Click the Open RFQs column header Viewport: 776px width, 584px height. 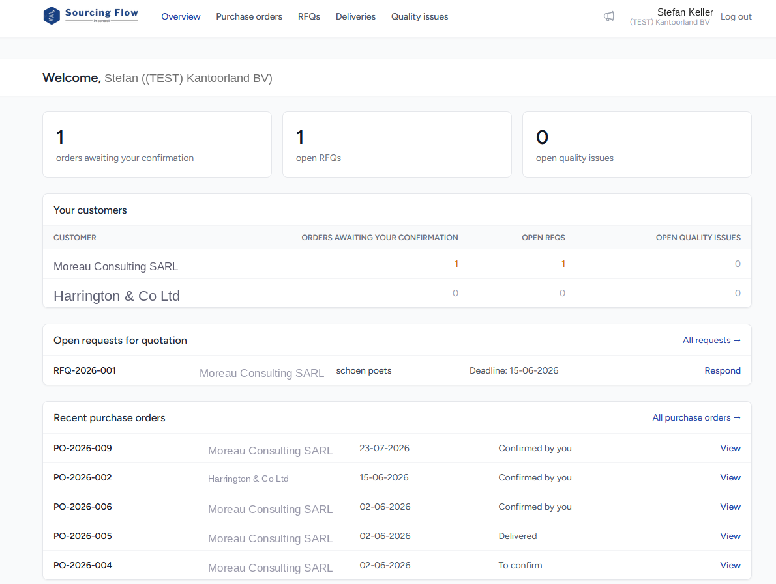tap(543, 238)
